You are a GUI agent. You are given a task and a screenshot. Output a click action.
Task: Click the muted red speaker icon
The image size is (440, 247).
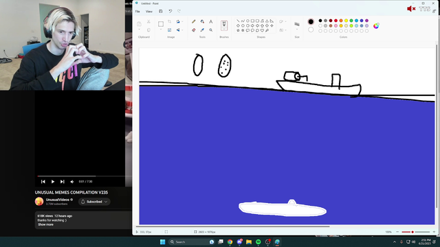tap(411, 9)
